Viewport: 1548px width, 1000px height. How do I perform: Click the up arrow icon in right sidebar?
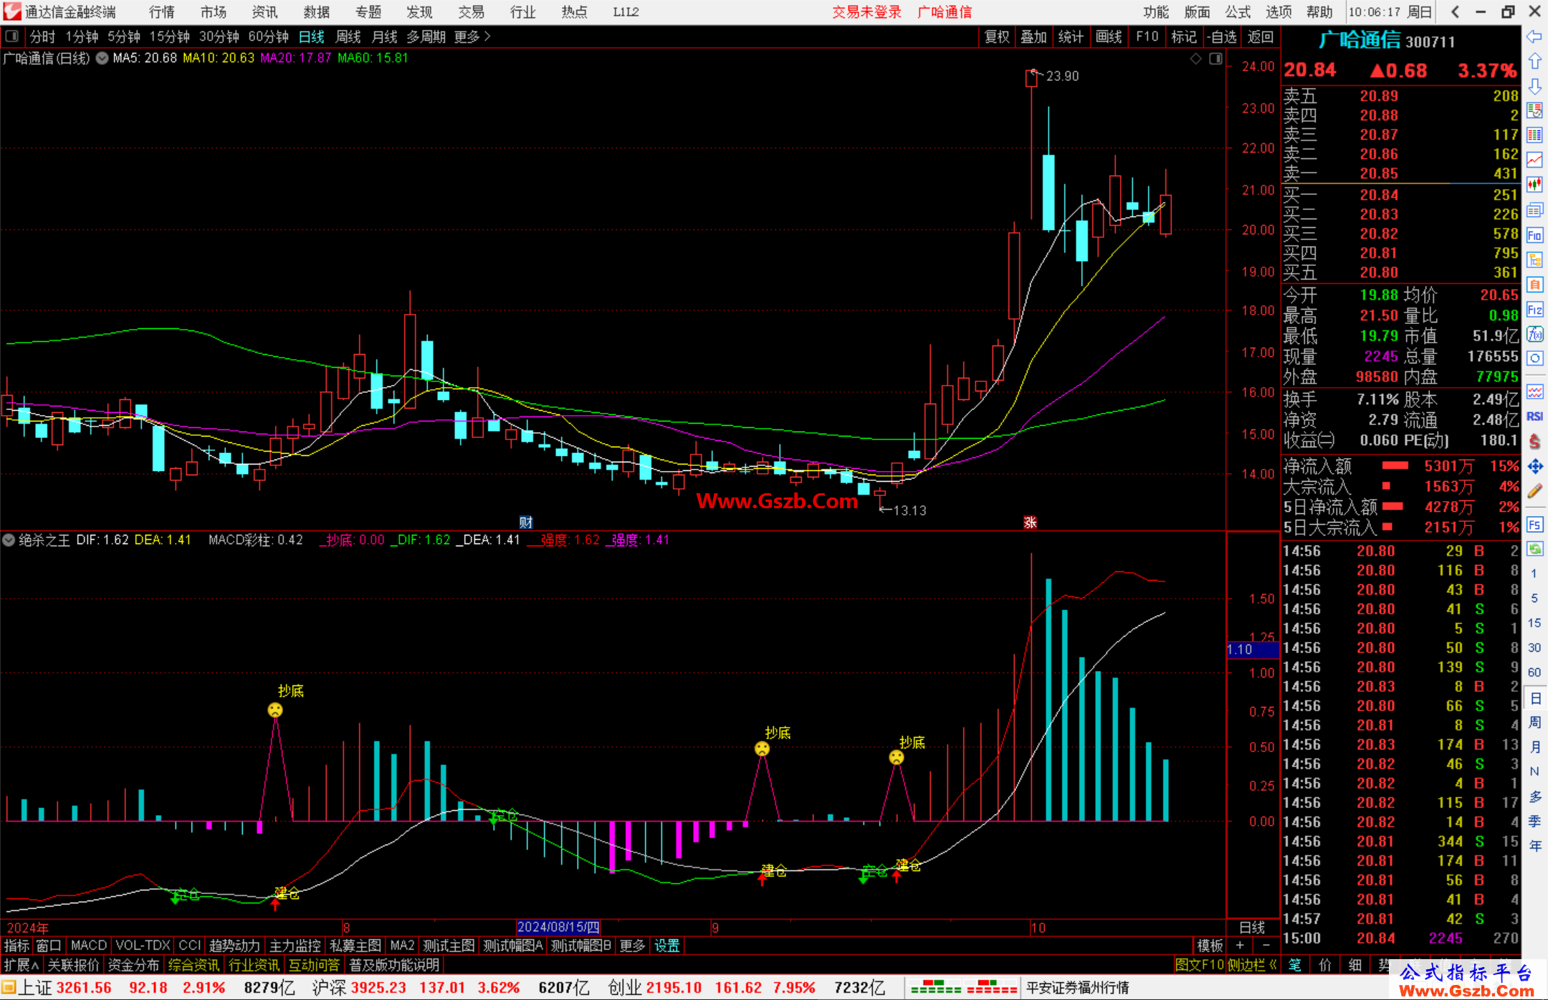pos(1534,62)
